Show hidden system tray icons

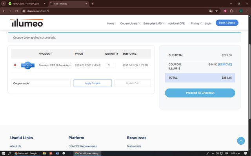tap(213, 153)
